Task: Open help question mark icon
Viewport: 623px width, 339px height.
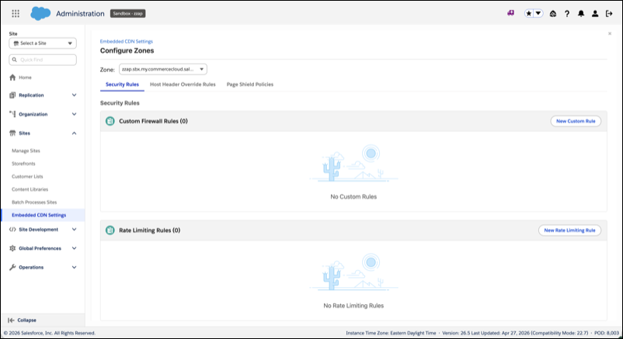Action: (567, 14)
